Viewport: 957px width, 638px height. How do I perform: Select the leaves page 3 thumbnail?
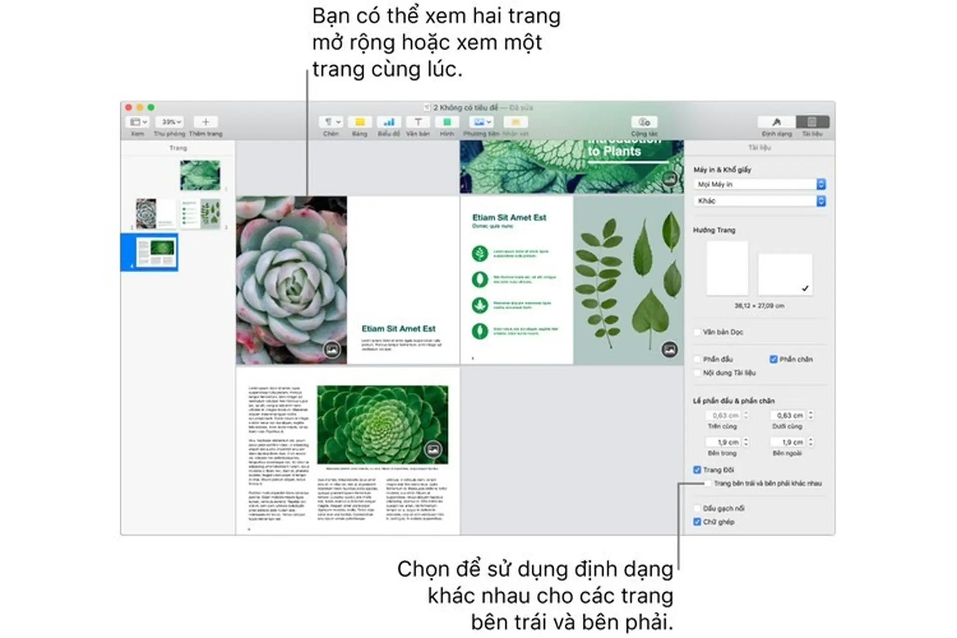200,213
